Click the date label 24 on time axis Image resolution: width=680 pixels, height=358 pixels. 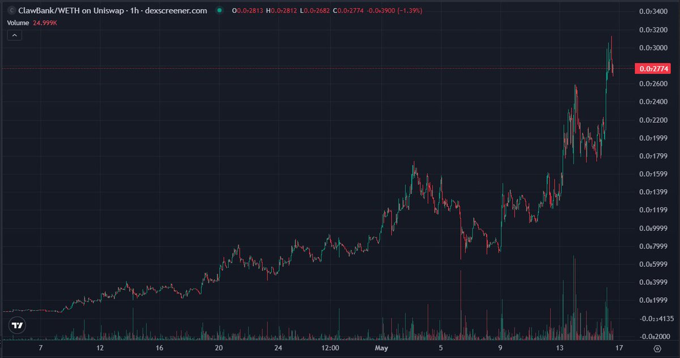(x=278, y=348)
